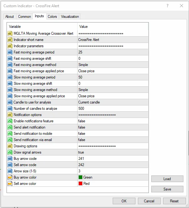Toggle Draw signal arrows true value

(113, 152)
